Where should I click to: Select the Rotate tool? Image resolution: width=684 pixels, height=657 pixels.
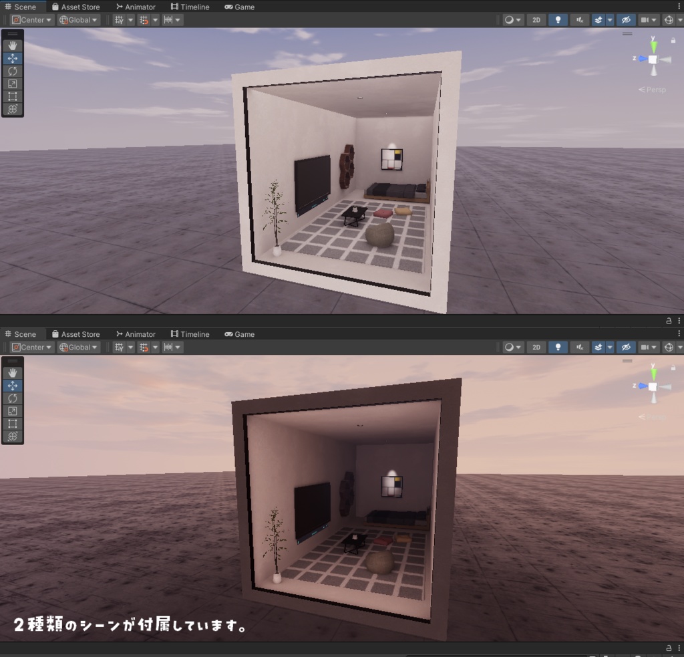tap(12, 71)
